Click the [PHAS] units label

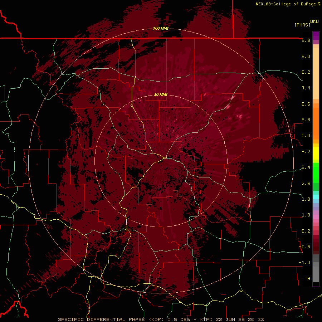[302, 25]
